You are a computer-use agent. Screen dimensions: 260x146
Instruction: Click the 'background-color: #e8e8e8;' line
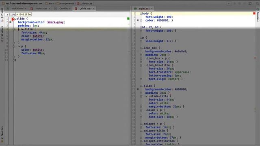tap(166, 52)
